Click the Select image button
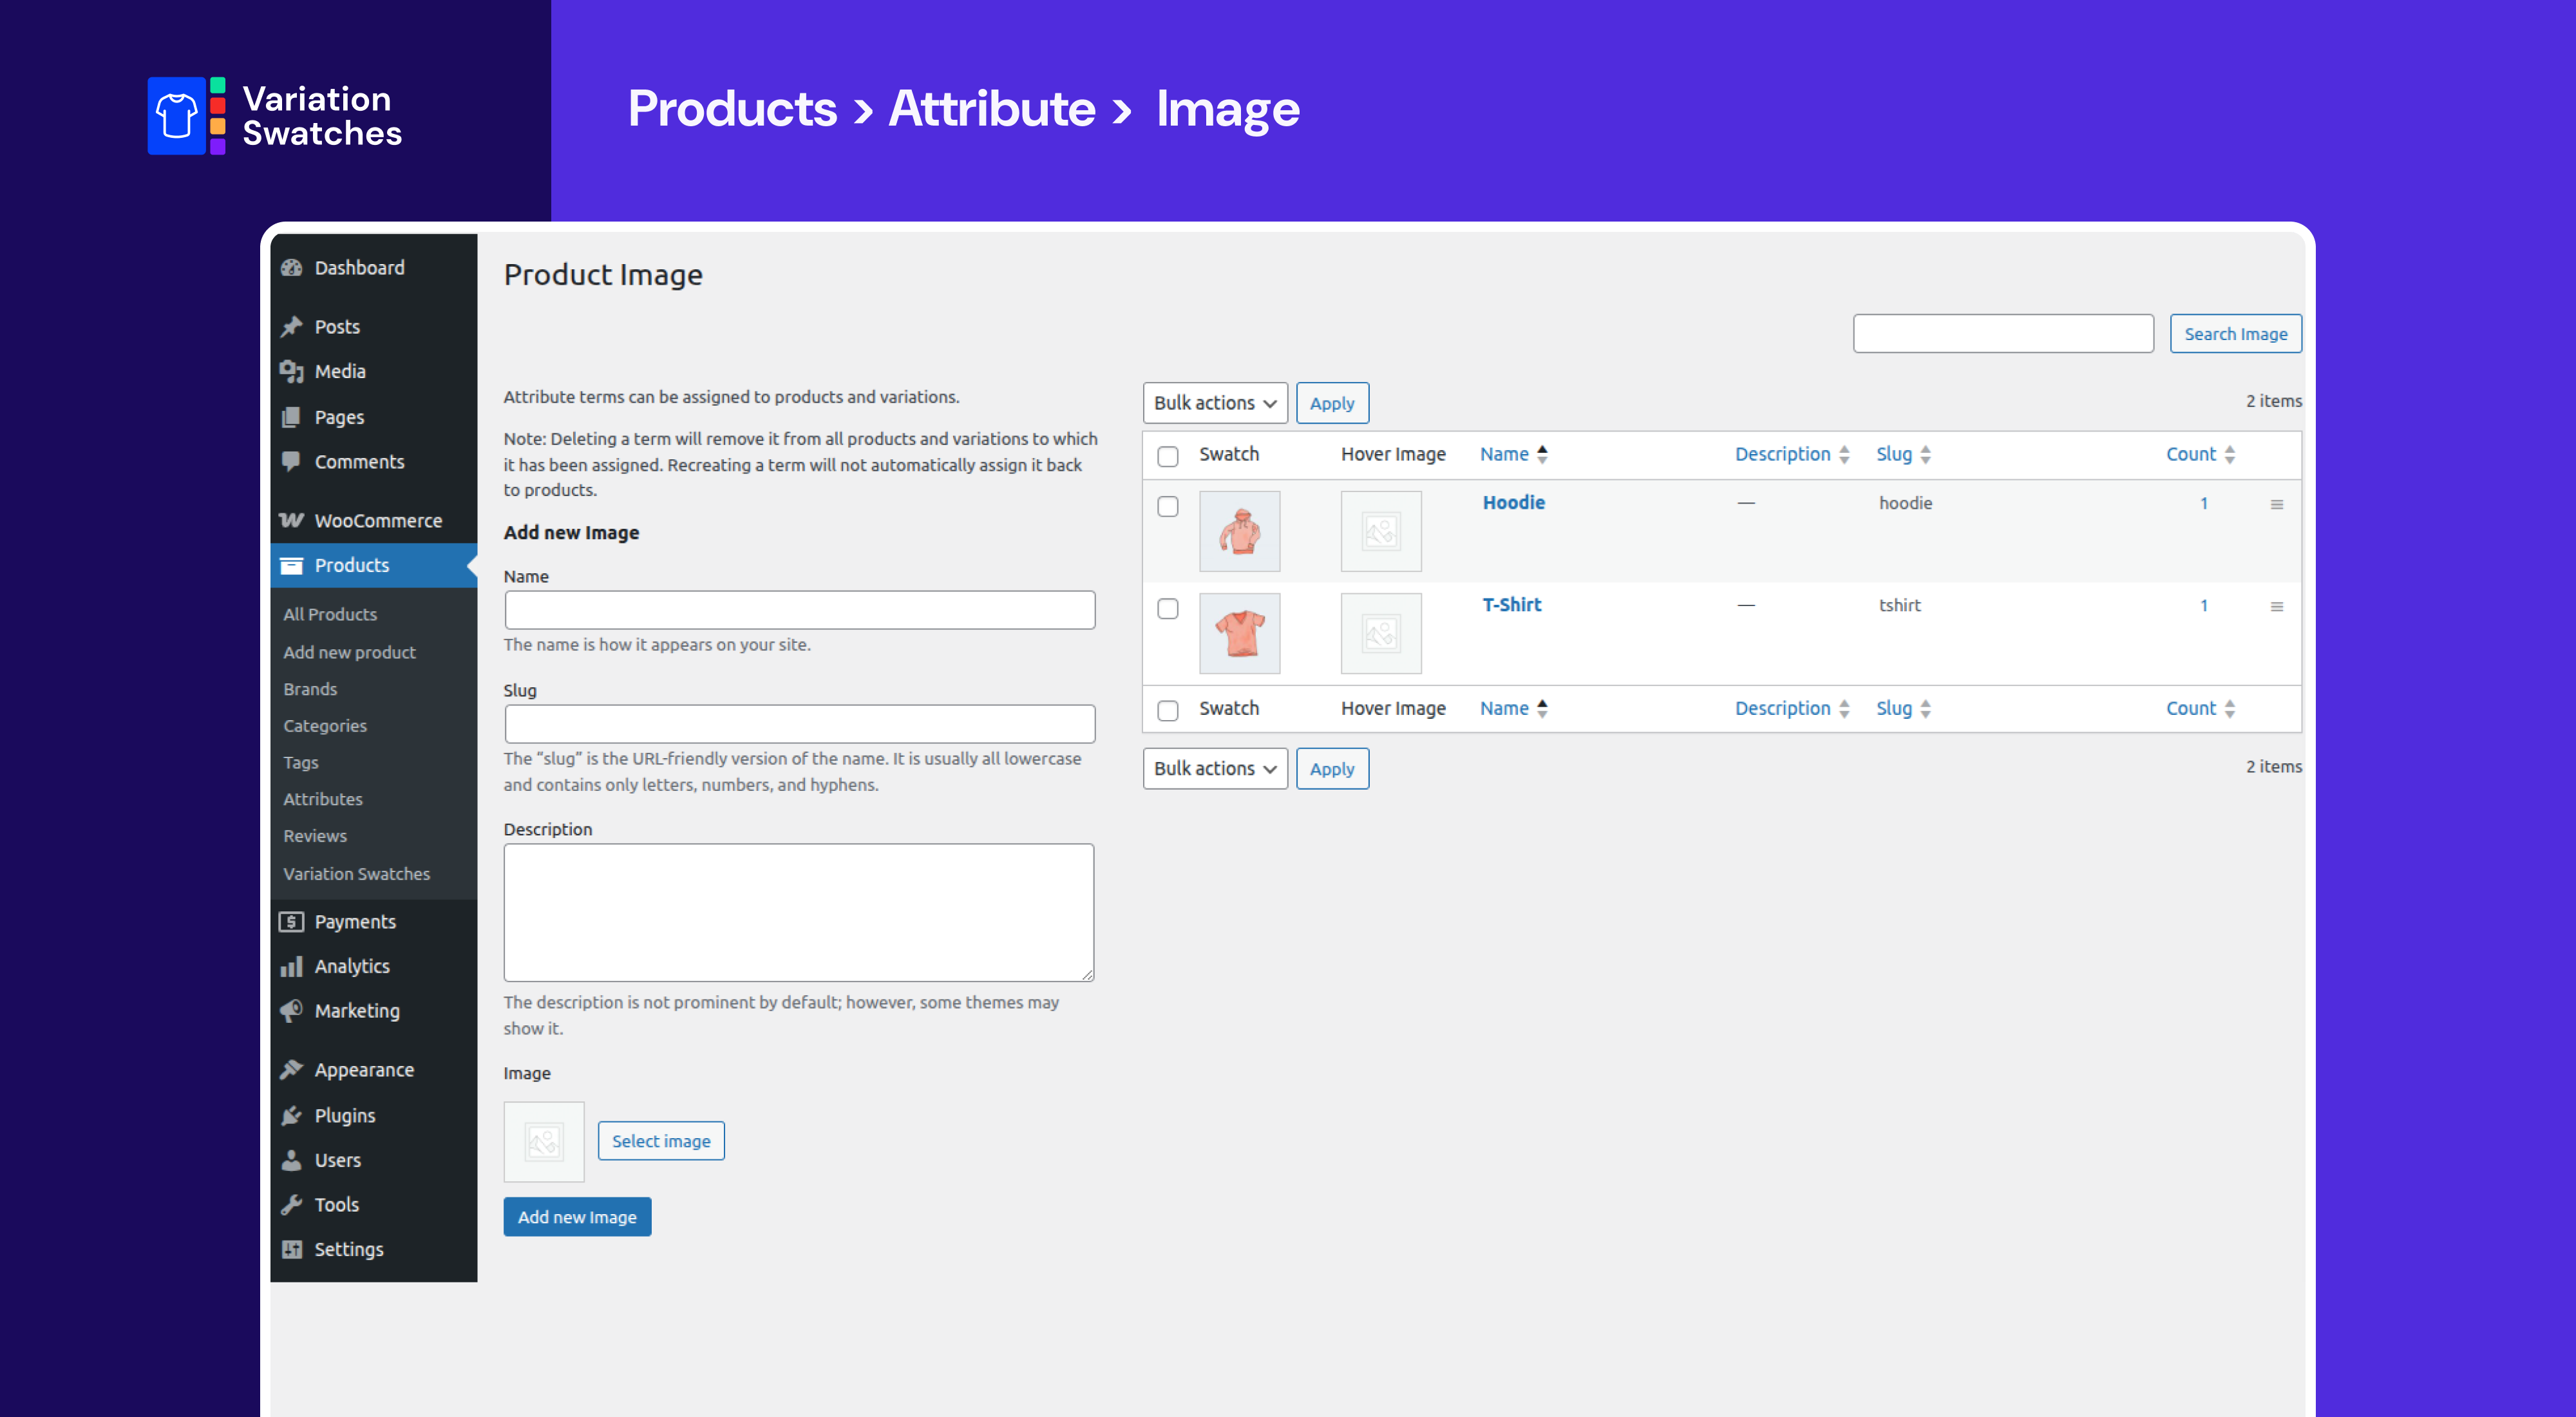2576x1417 pixels. (x=660, y=1141)
